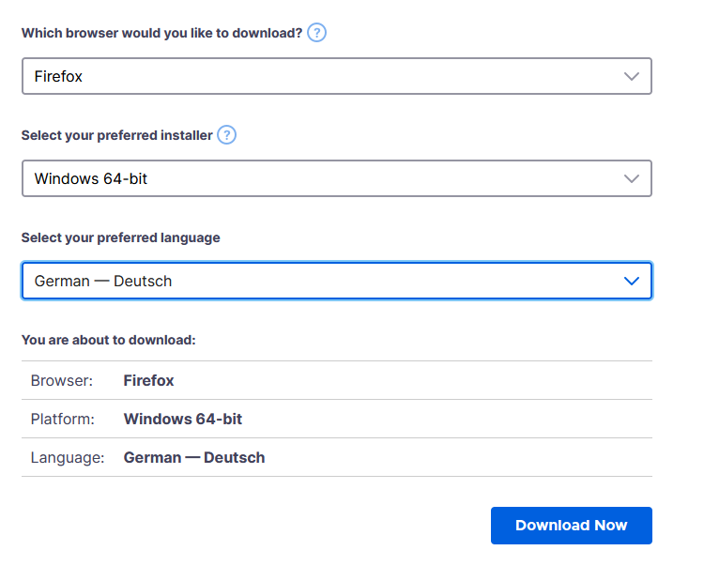Screen dimensions: 704x581
Task: Click the "Select your preferred language" label
Action: tap(120, 237)
